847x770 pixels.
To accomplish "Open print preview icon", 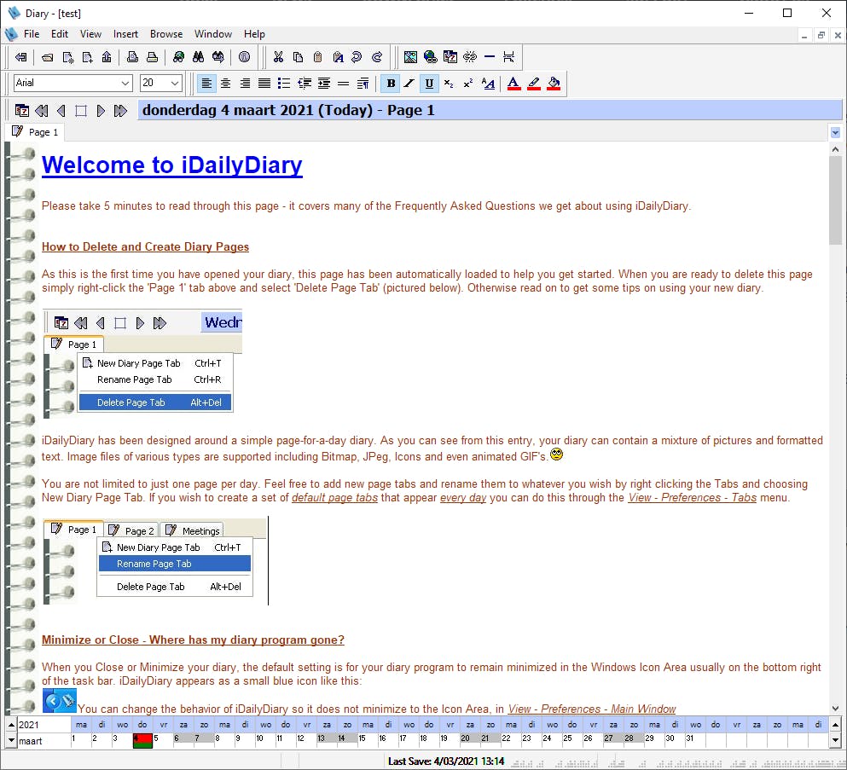I will [132, 56].
